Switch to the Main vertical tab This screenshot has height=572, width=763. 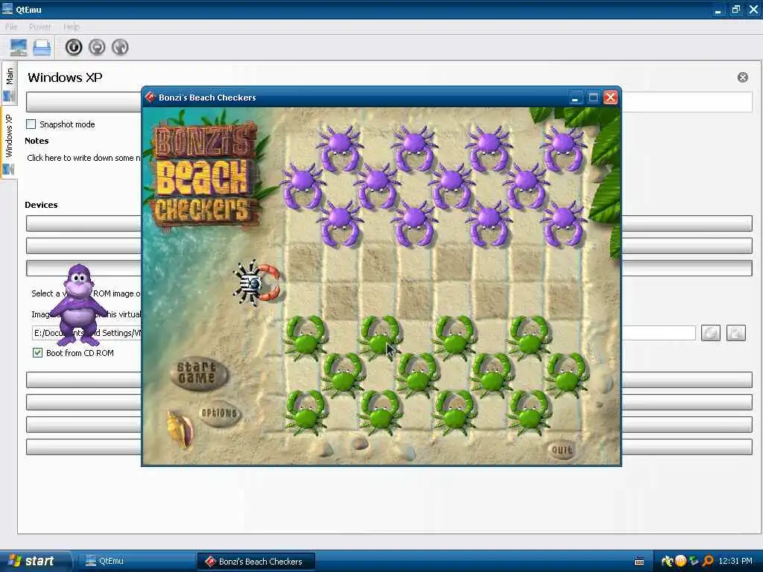coord(9,82)
